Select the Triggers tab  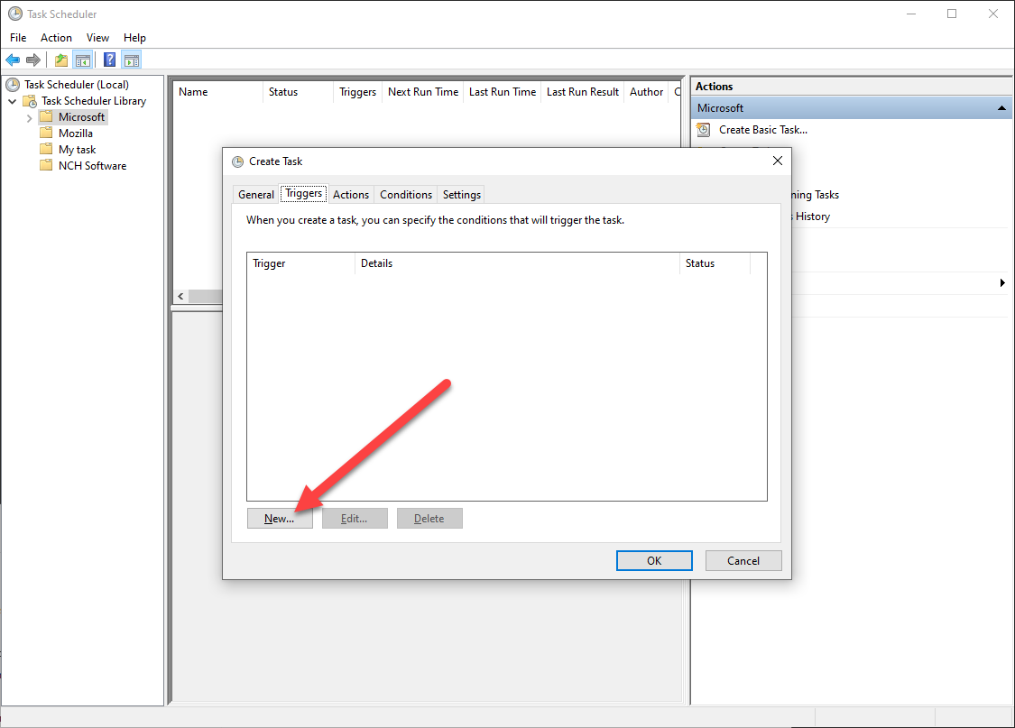tap(303, 193)
